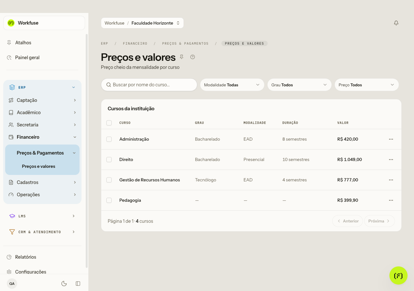Open the Preço filter dropdown
The height and width of the screenshot is (291, 414).
[366, 85]
